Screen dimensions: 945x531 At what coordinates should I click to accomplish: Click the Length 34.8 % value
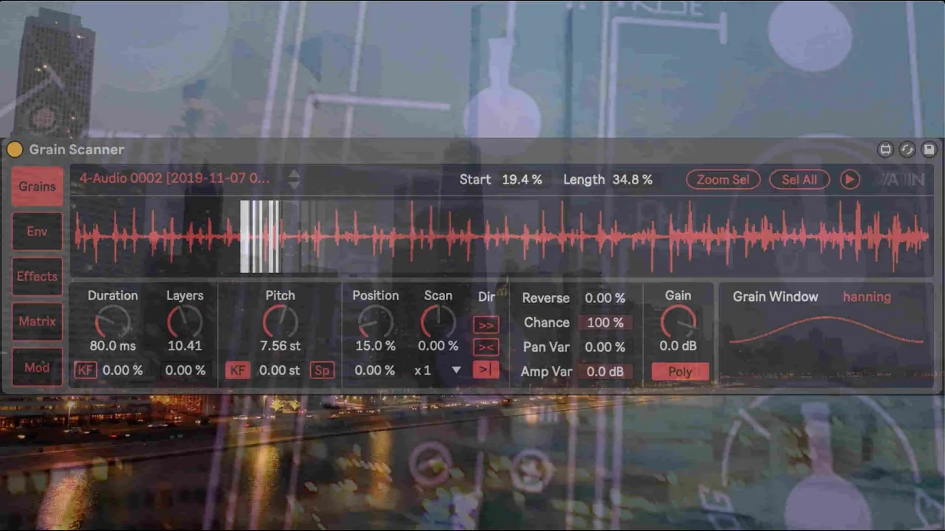632,179
